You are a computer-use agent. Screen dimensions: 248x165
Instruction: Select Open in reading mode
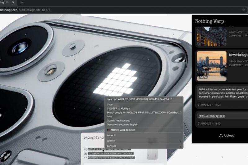118,120
